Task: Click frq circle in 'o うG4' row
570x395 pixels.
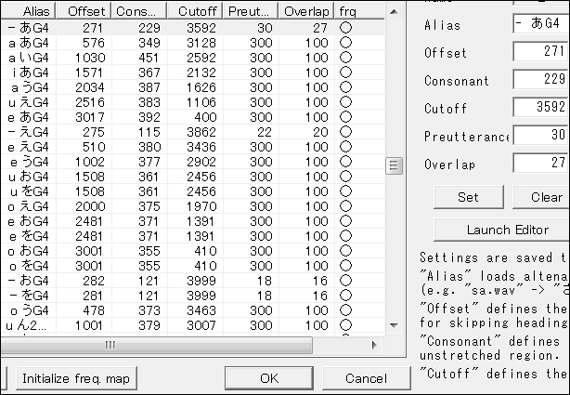Action: pyautogui.click(x=345, y=310)
